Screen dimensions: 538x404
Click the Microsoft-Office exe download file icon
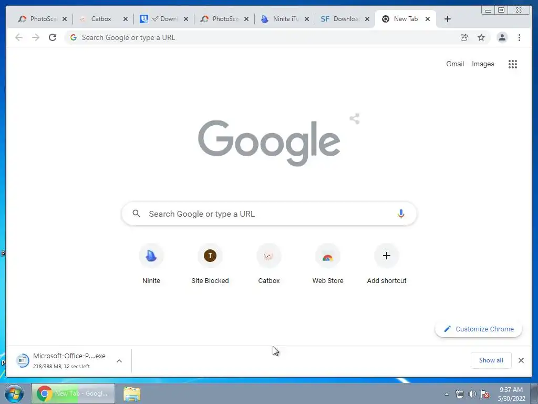tap(23, 360)
